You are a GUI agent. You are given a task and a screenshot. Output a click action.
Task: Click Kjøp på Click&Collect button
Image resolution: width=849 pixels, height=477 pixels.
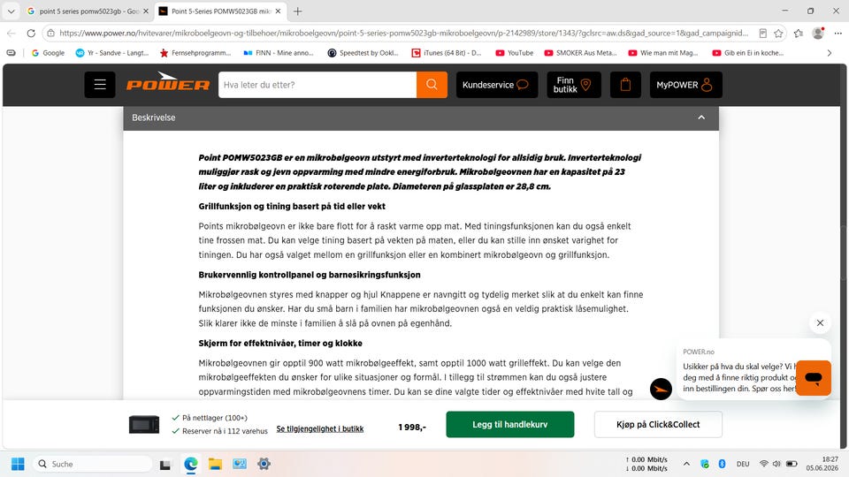(x=658, y=425)
